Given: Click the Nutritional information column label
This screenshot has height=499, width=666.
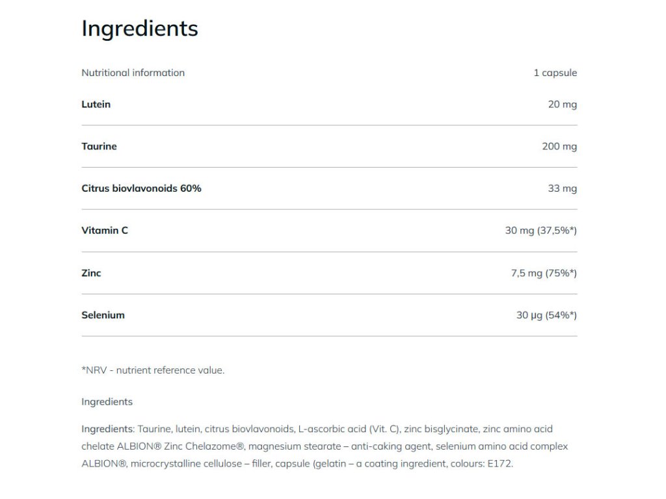Looking at the screenshot, I should point(133,73).
